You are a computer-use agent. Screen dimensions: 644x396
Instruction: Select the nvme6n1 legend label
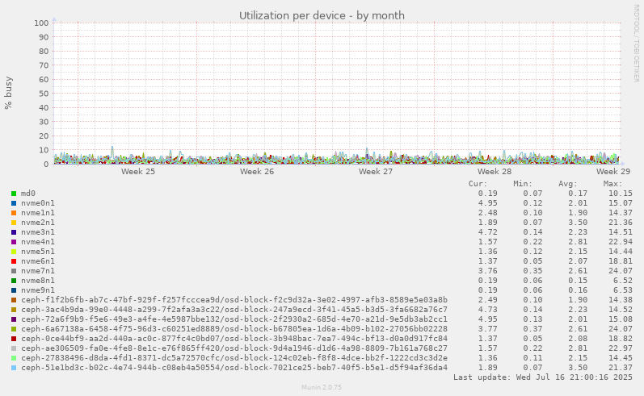click(38, 261)
